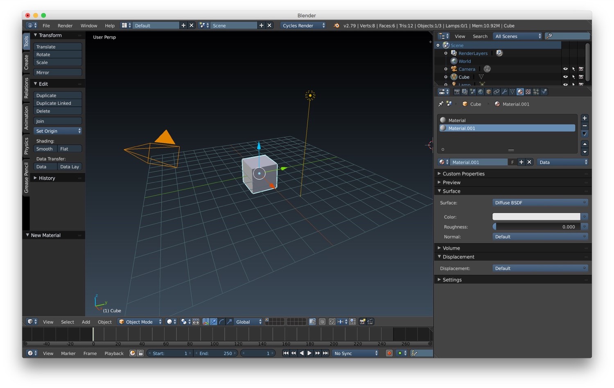Open the Object Mode dropdown

pyautogui.click(x=140, y=322)
